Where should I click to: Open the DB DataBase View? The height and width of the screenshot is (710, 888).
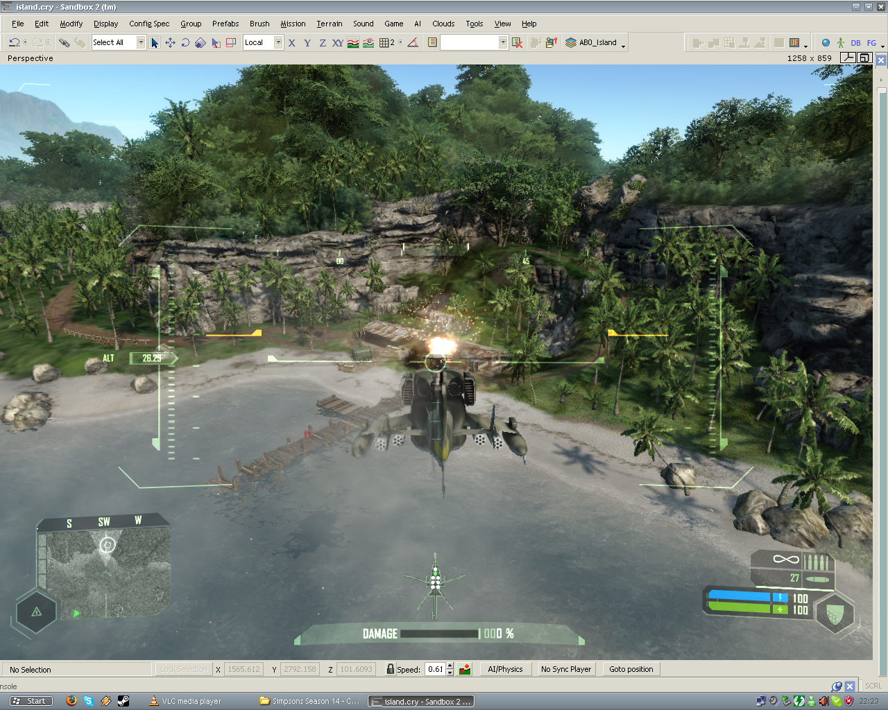(855, 42)
